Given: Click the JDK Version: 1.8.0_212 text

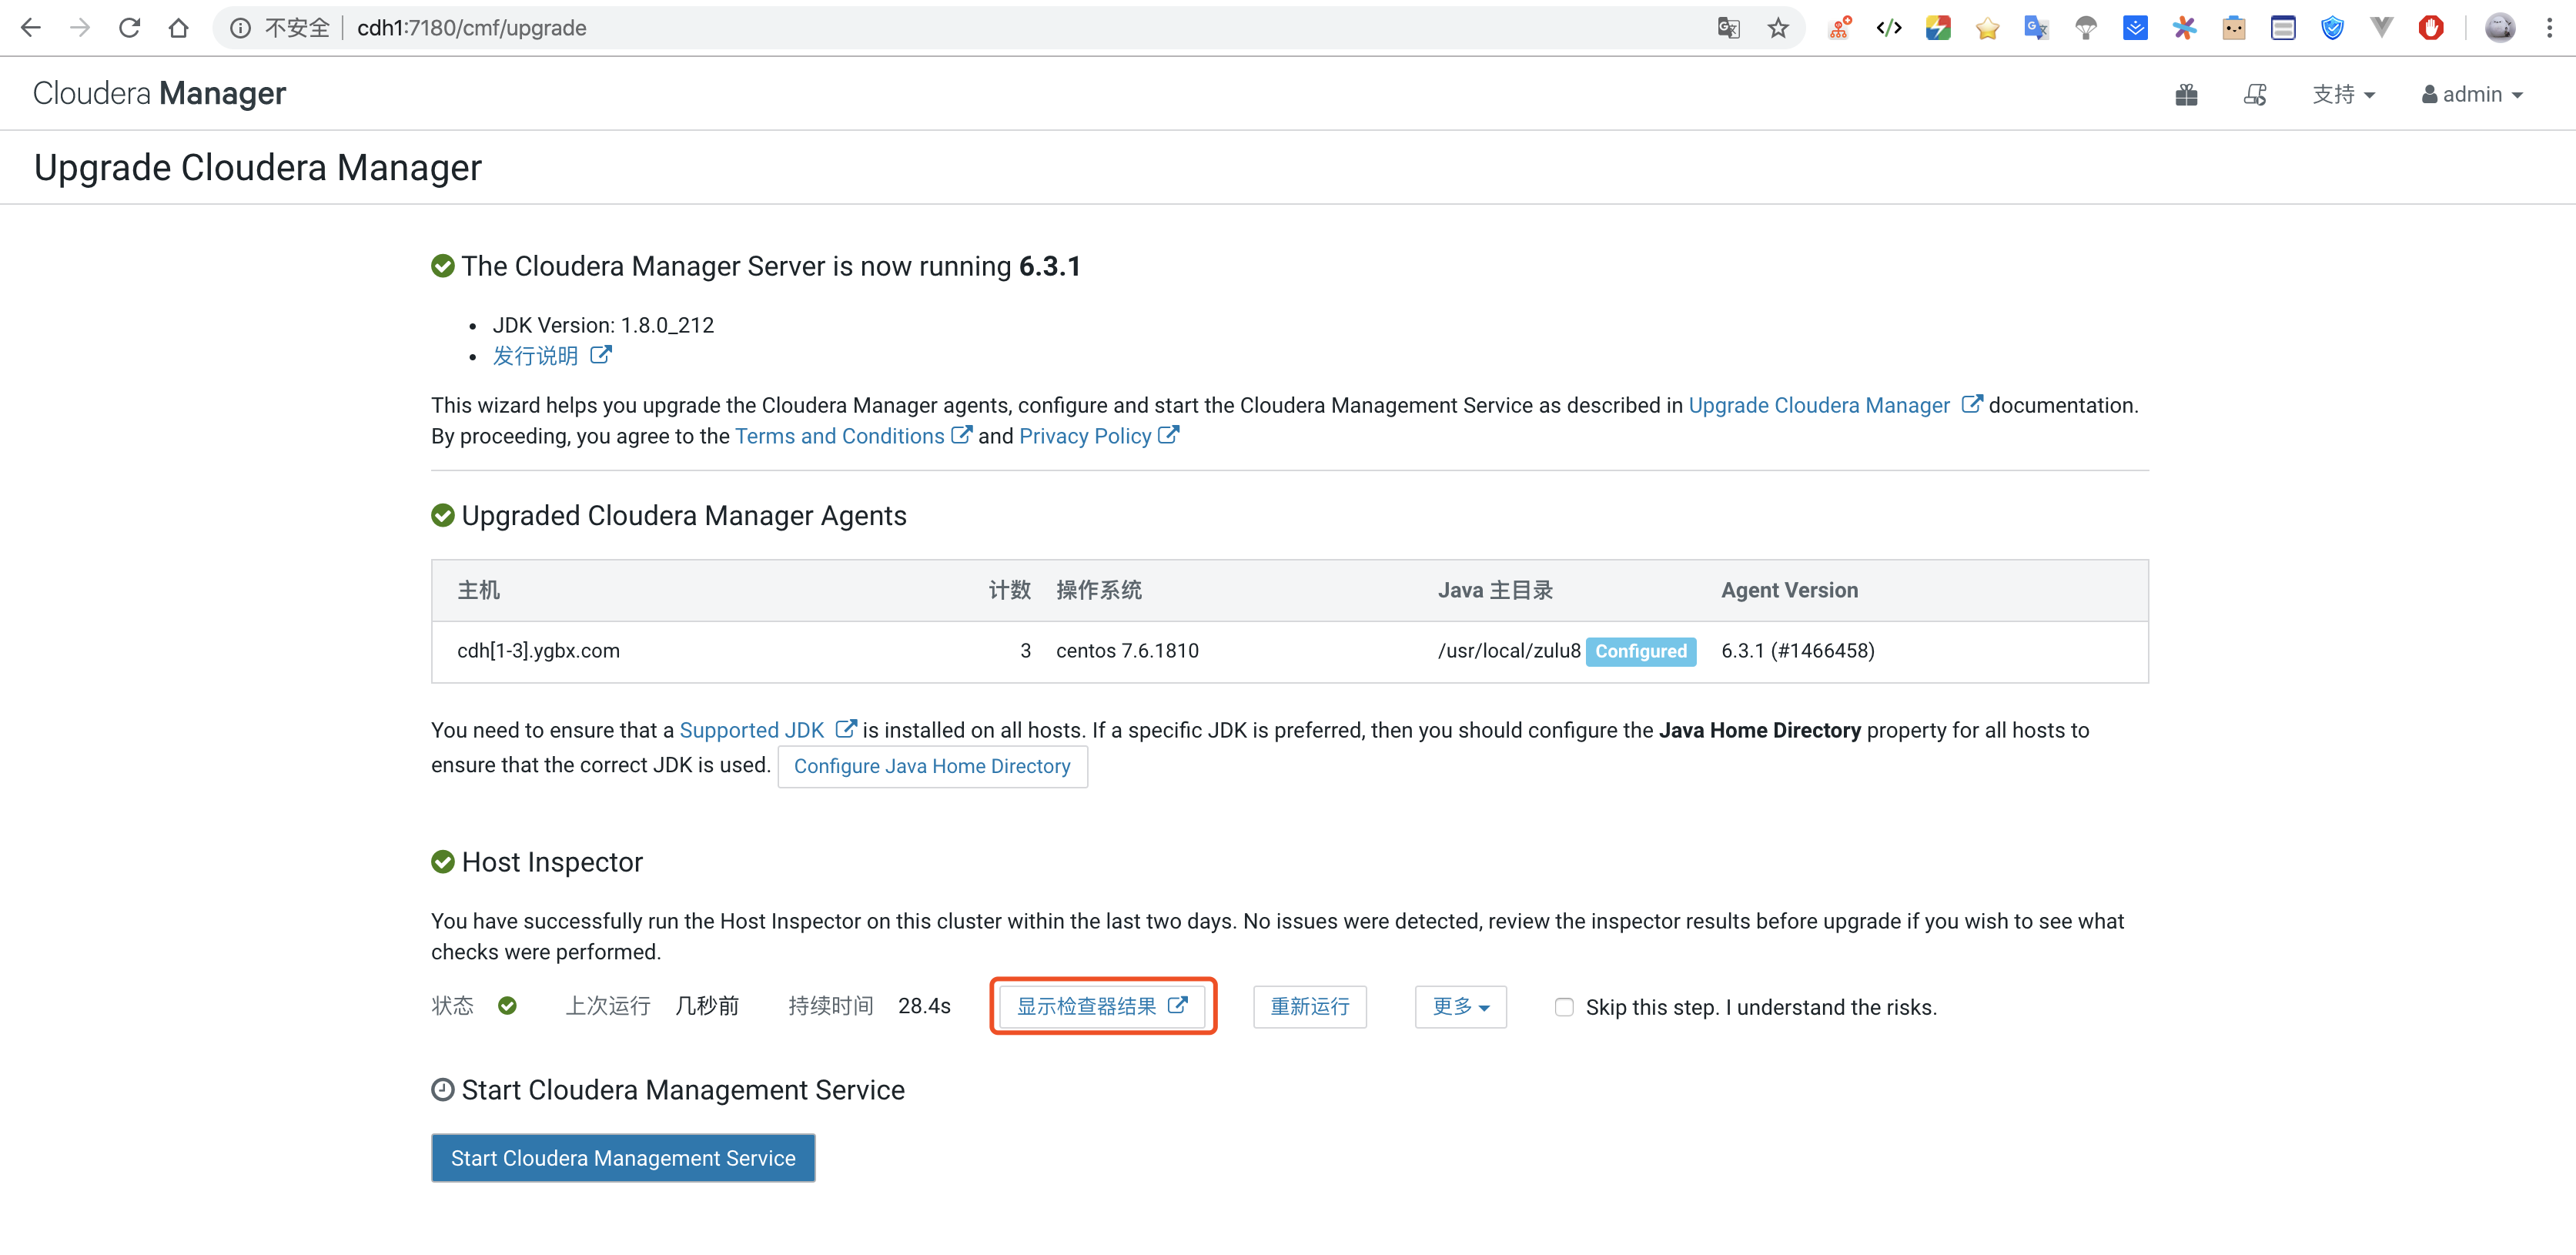Looking at the screenshot, I should coord(603,325).
